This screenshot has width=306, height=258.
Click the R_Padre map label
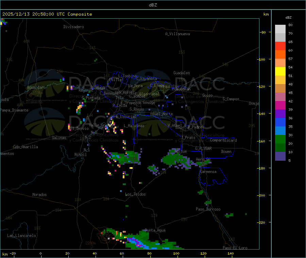point(195,127)
